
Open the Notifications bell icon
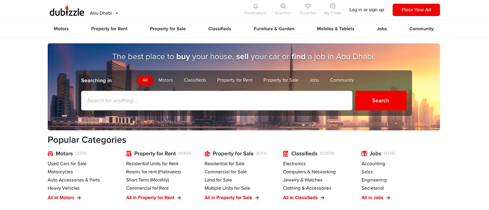pyautogui.click(x=256, y=6)
